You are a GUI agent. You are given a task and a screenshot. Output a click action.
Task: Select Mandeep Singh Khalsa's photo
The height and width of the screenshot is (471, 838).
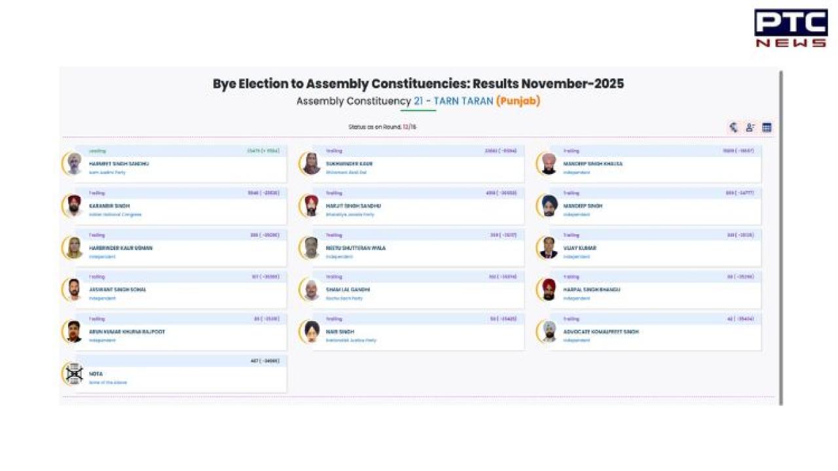coord(549,164)
